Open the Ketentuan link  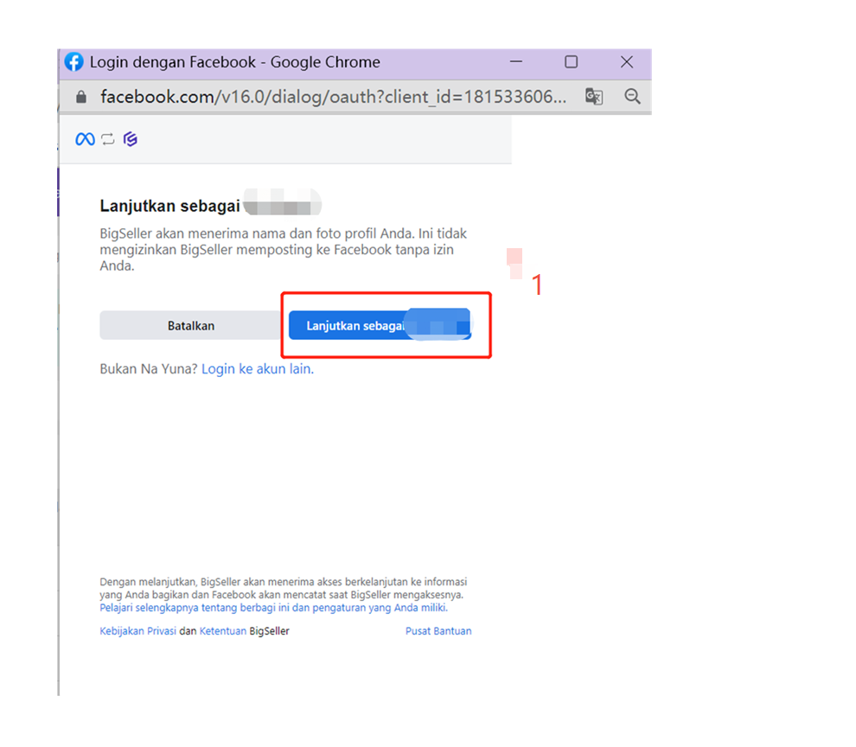(223, 631)
